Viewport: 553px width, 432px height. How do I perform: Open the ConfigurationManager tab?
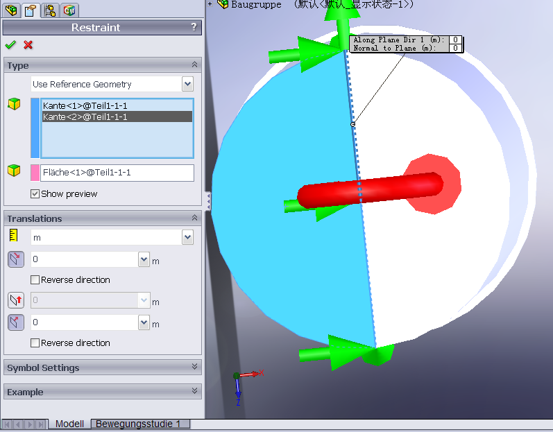50,10
